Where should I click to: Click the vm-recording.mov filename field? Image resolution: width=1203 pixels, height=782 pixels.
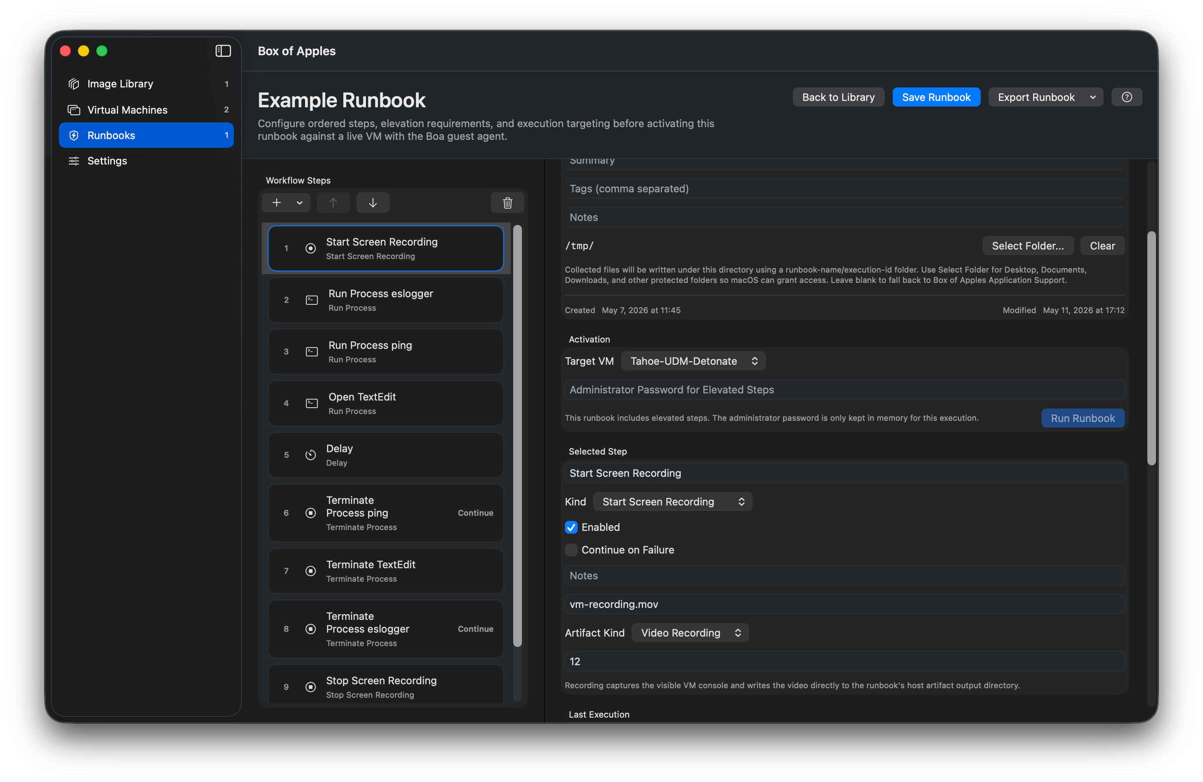click(x=845, y=604)
